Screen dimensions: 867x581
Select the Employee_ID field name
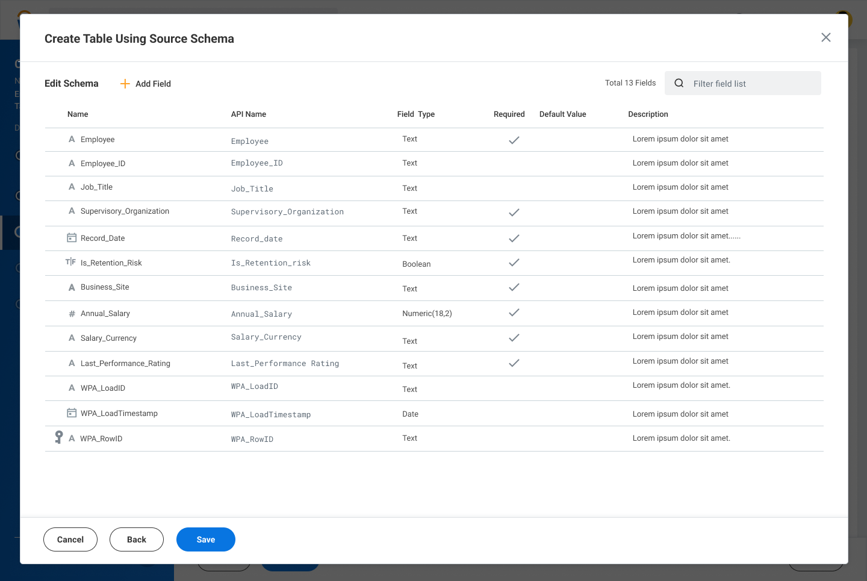coord(103,163)
